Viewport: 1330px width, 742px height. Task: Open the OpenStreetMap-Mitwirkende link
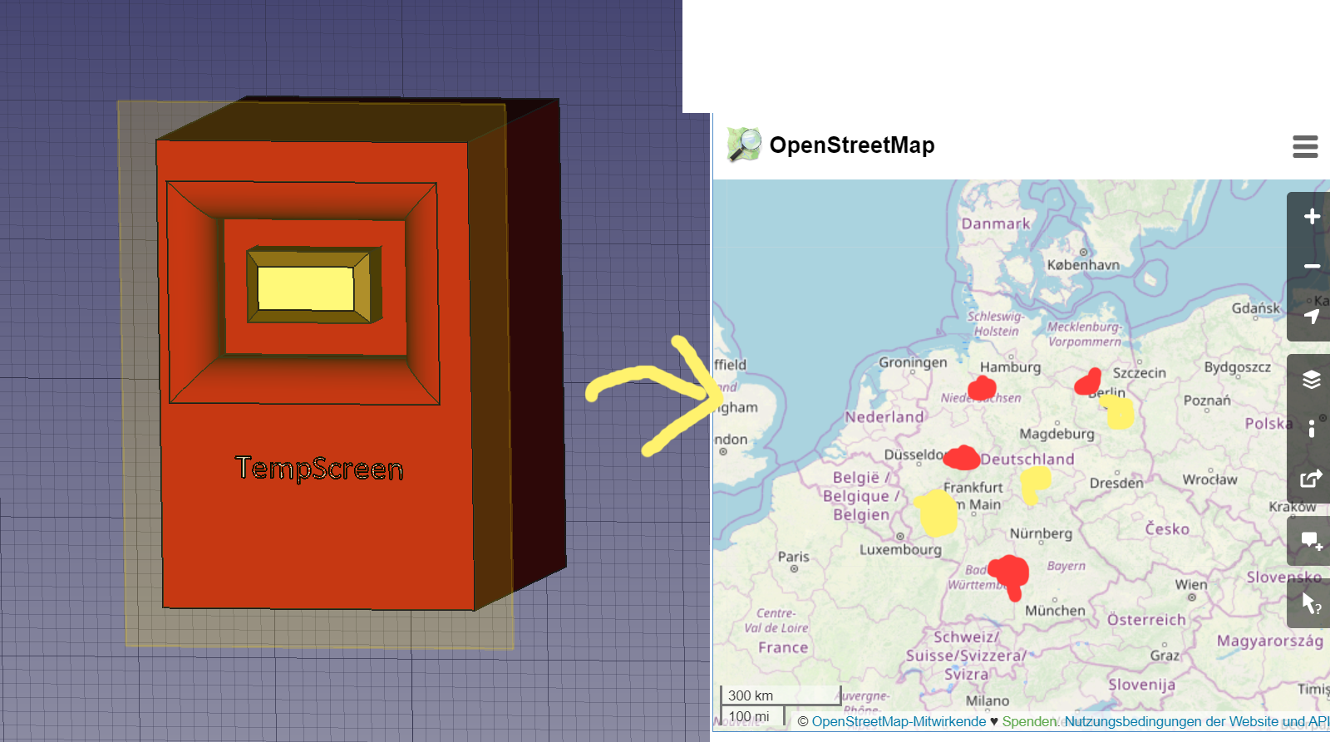899,721
